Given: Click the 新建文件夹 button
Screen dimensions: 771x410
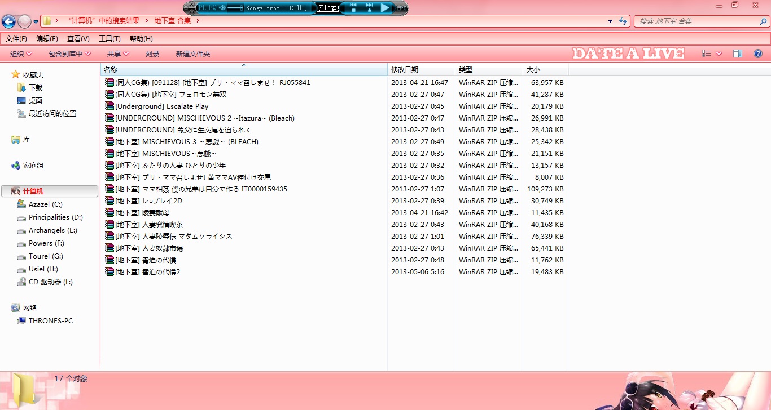Looking at the screenshot, I should point(193,54).
